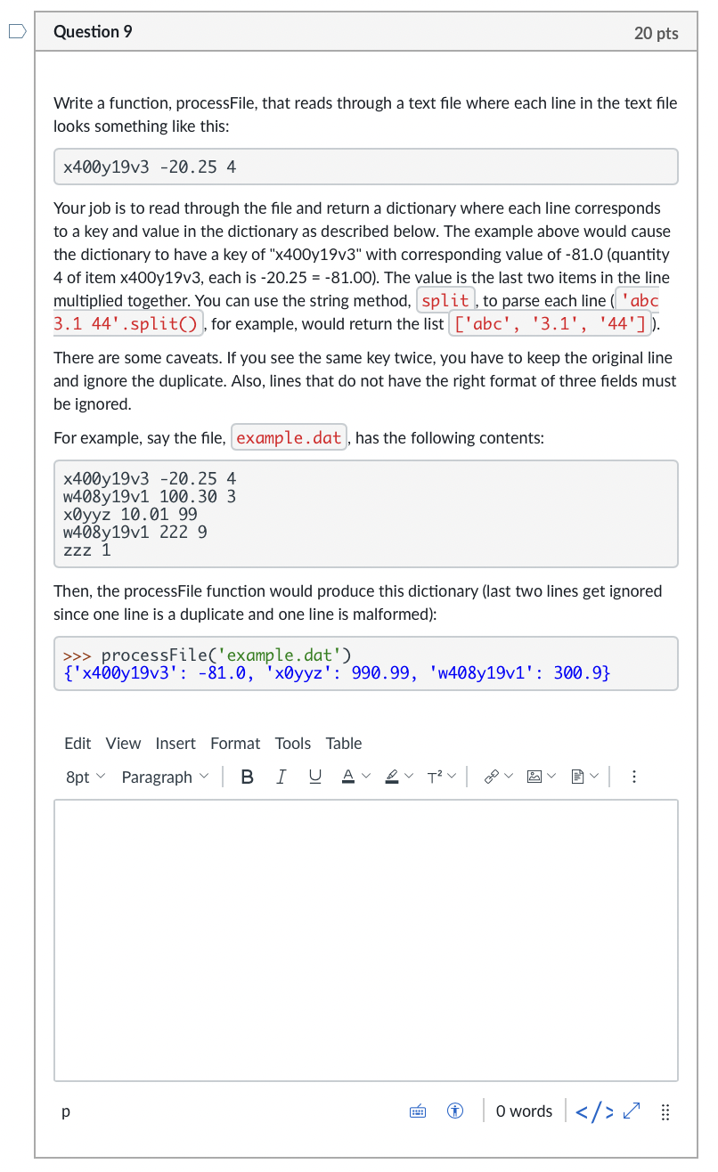Expand the editor to fullscreen

[x=632, y=1111]
